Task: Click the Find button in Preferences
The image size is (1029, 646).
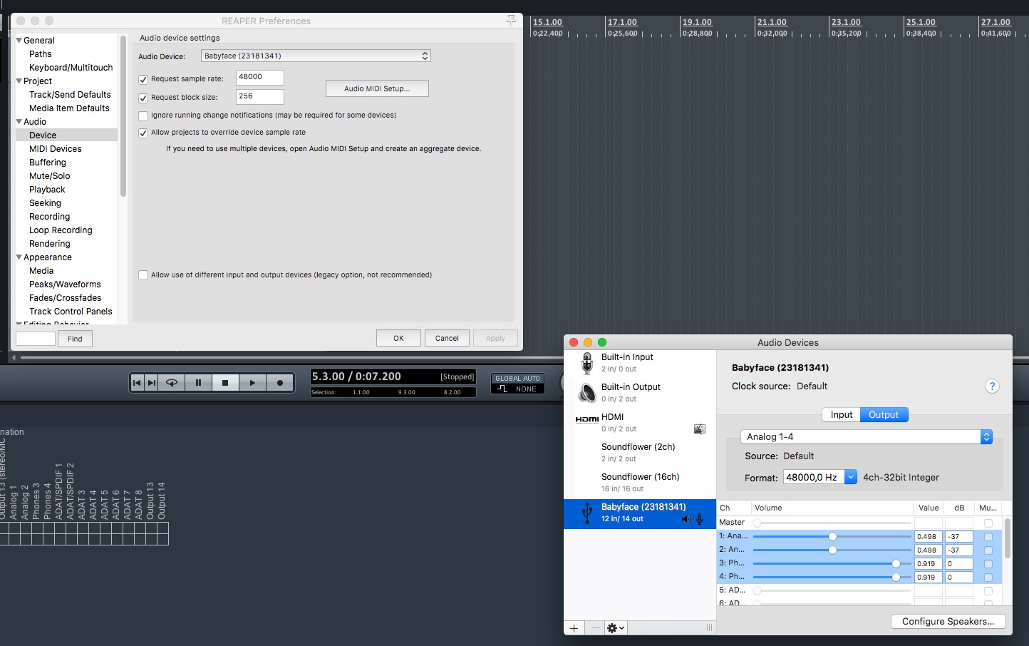Action: pos(75,339)
